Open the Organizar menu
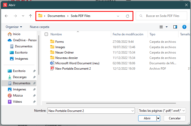 pyautogui.click(x=14, y=27)
